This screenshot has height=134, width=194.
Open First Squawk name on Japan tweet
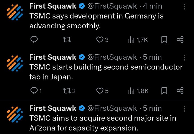(53, 57)
